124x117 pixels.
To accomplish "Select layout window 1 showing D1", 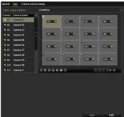I will 52,21.
